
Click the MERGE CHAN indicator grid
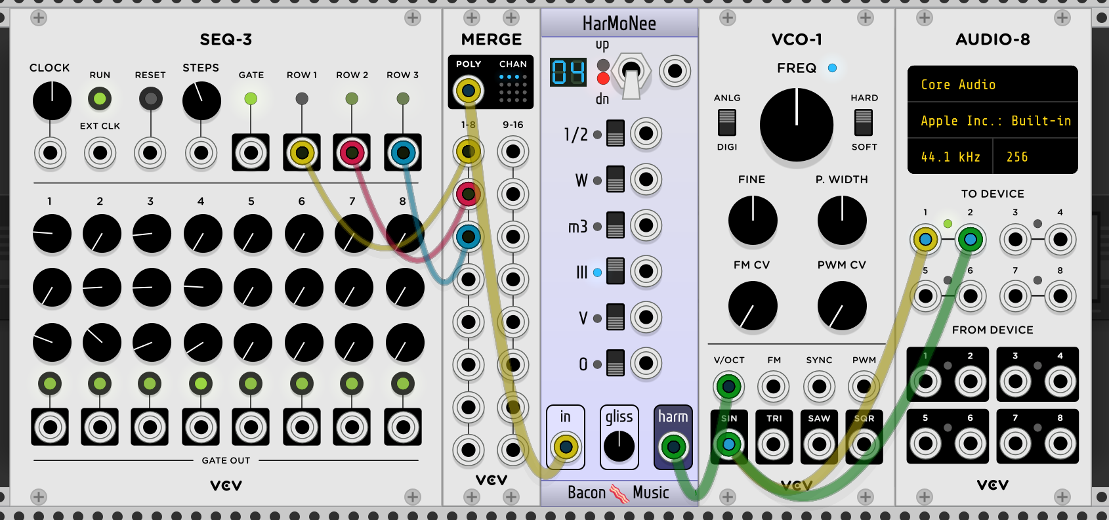coord(513,88)
